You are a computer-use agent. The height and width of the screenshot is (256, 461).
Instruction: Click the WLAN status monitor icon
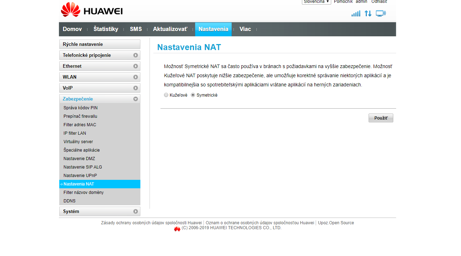click(381, 13)
